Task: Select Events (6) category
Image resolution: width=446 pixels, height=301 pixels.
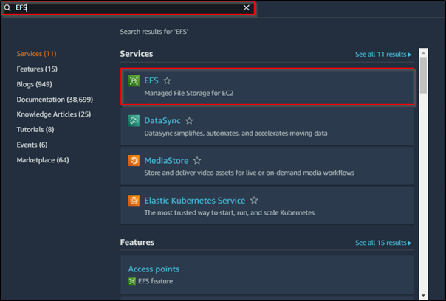Action: click(x=32, y=145)
